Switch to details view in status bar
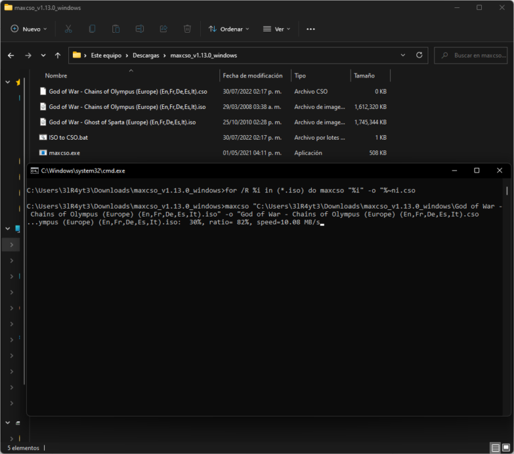The width and height of the screenshot is (514, 454). click(495, 447)
